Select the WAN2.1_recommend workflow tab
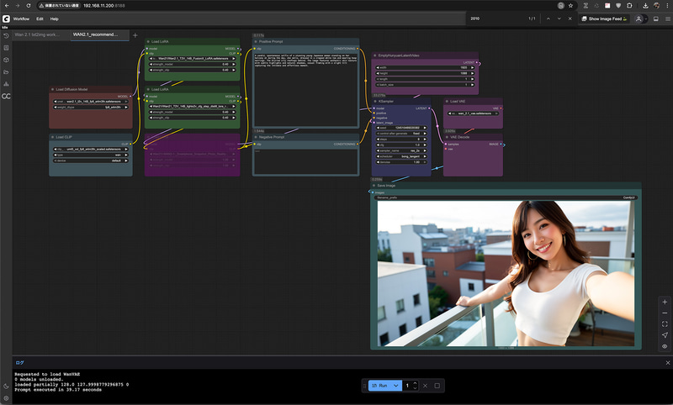This screenshot has height=405, width=673. [x=99, y=34]
